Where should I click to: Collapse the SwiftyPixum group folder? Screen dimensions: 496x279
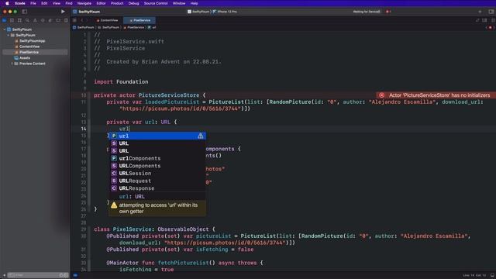[x=9, y=35]
